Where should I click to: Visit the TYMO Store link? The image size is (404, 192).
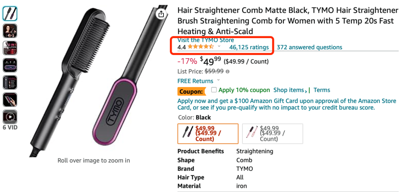point(205,40)
